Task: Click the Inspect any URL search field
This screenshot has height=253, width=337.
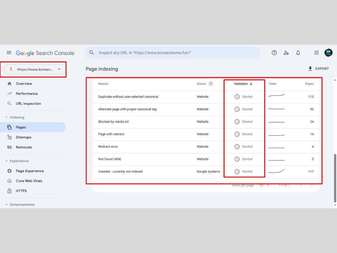Action: tap(173, 53)
